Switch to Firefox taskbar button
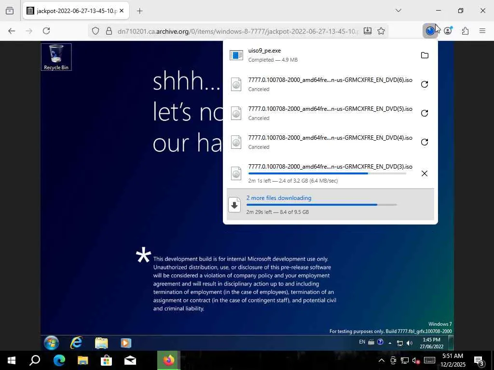Image resolution: width=494 pixels, height=370 pixels. pos(169,360)
